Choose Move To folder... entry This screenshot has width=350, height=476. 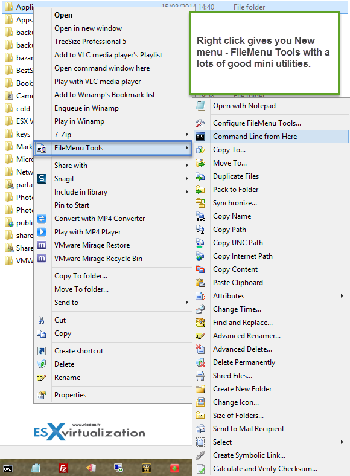pyautogui.click(x=81, y=289)
